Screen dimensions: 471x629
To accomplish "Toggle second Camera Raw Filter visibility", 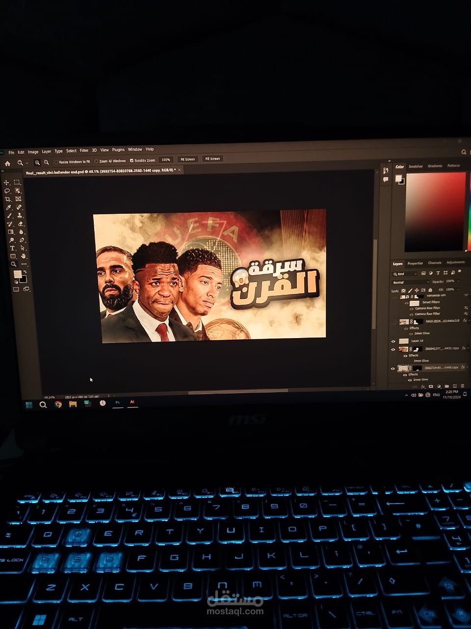I will click(411, 314).
